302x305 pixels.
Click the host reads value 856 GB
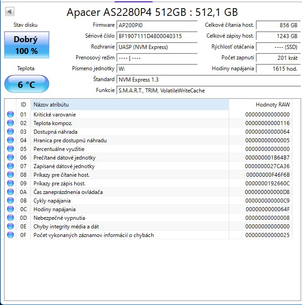click(278, 25)
